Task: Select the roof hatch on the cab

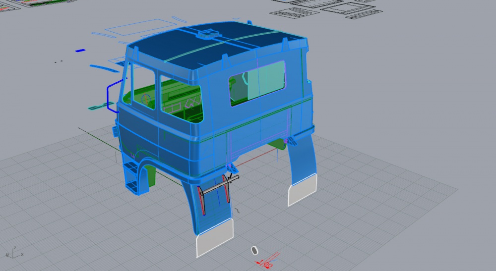Action: (x=207, y=33)
